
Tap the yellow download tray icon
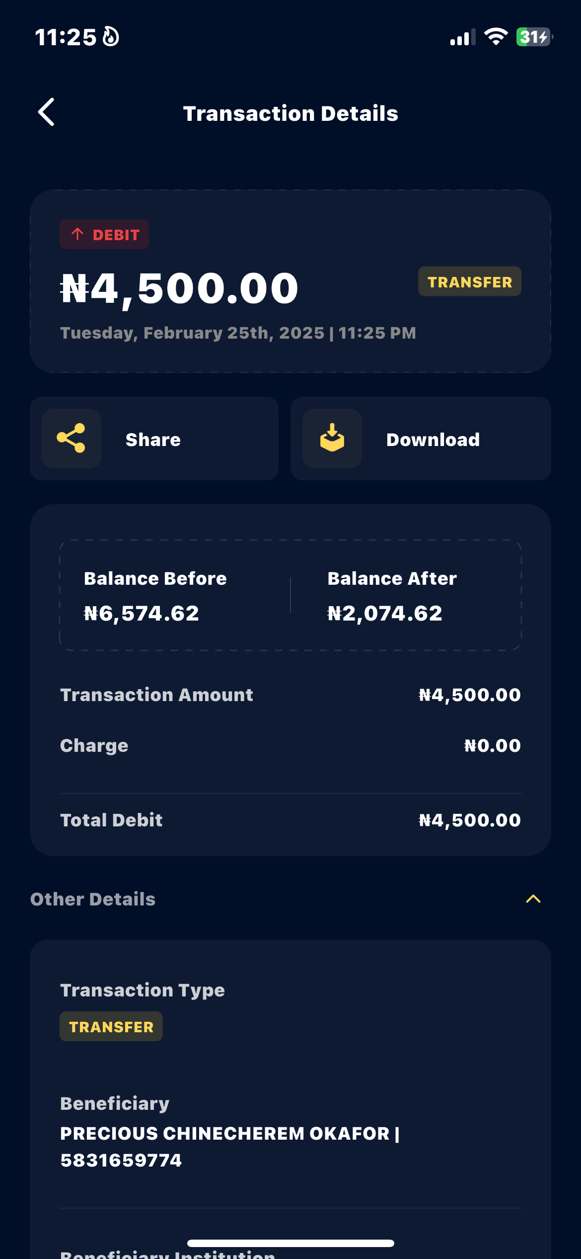click(x=332, y=438)
